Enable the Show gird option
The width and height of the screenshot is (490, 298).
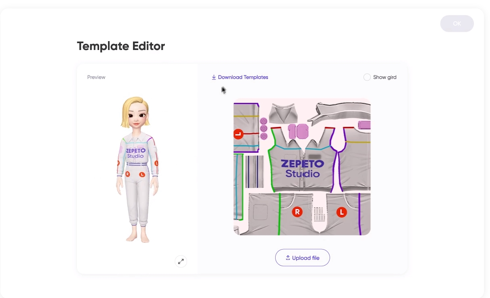(x=367, y=77)
